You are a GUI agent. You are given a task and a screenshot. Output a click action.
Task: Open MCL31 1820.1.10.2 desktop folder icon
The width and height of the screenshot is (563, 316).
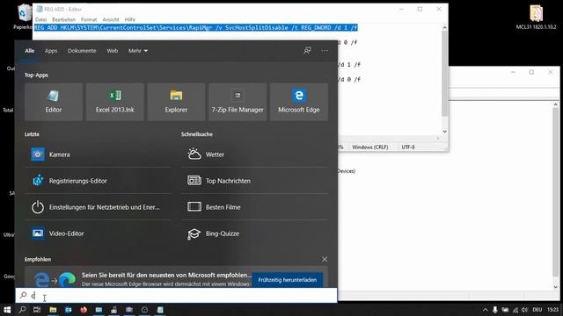(x=536, y=17)
